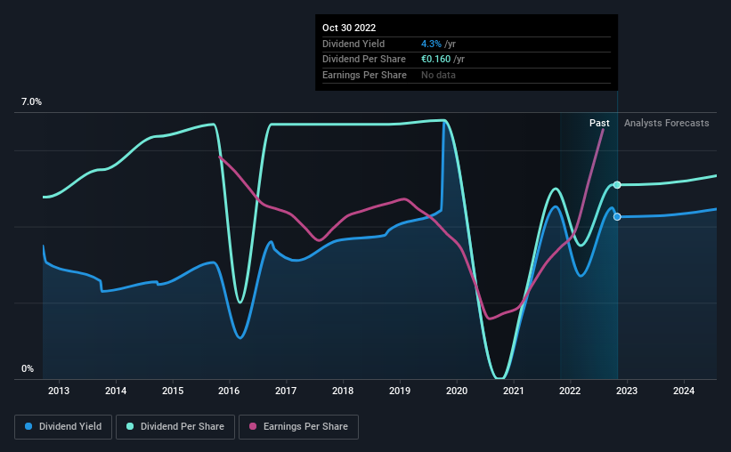Click the Analysts Forecasts label
This screenshot has width=731, height=452.
[x=667, y=123]
